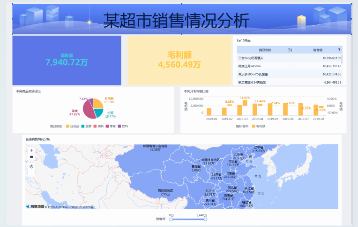This screenshot has width=358, height=227.
Task: Click the 销售额 KPI card
Action: [67, 60]
